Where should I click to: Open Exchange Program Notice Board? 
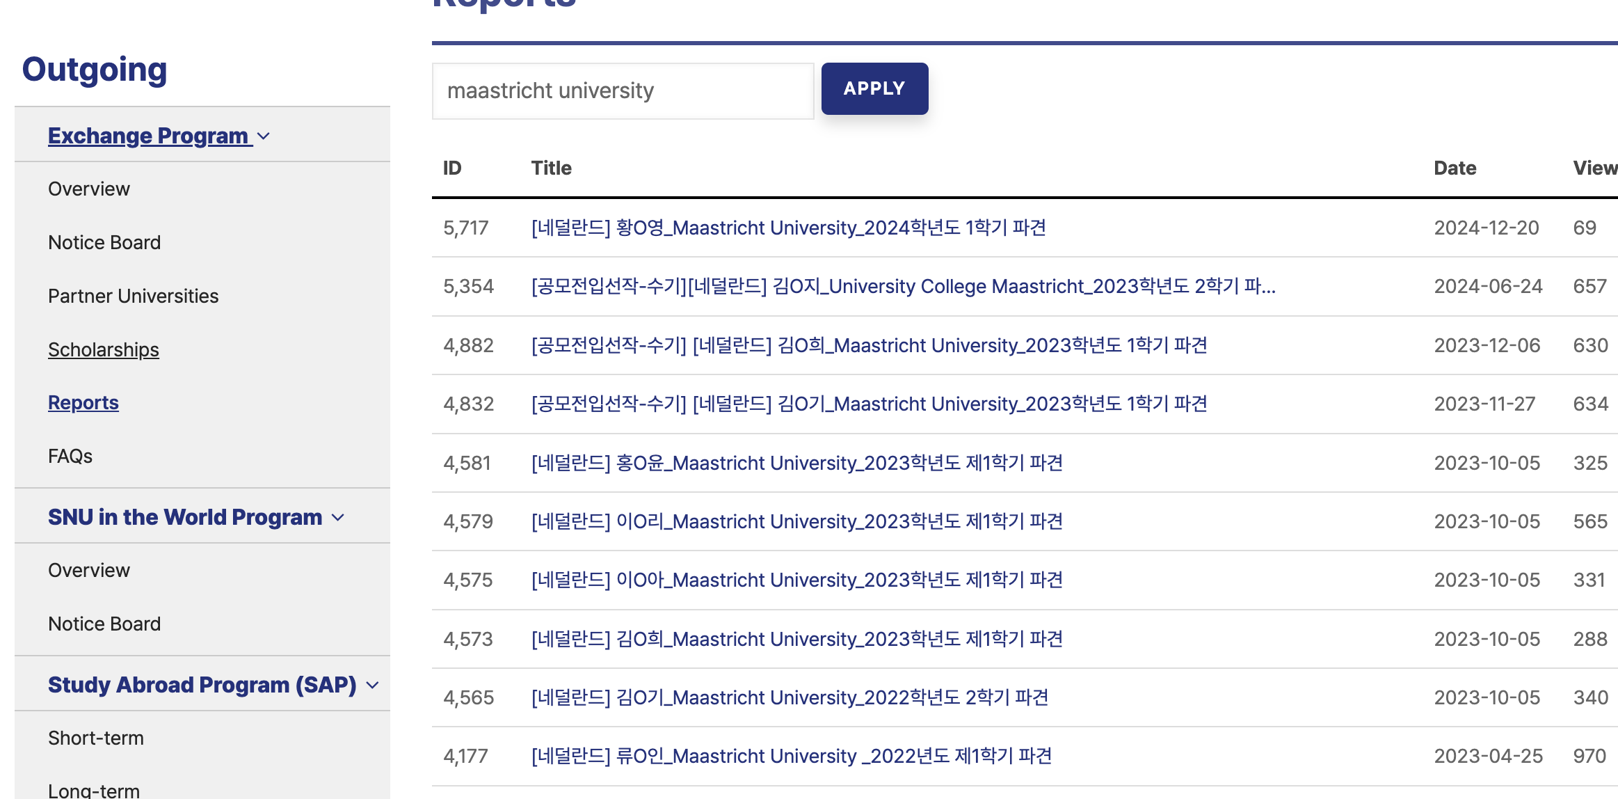[x=104, y=243]
